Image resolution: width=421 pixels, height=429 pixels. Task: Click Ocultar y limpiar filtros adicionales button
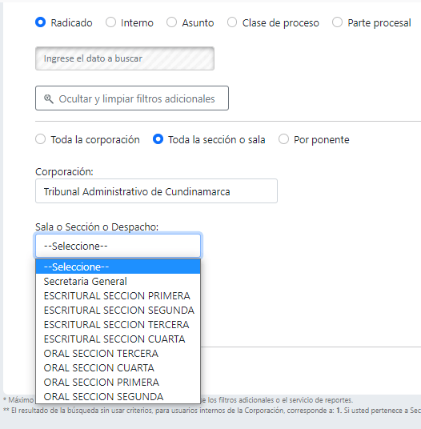[132, 98]
